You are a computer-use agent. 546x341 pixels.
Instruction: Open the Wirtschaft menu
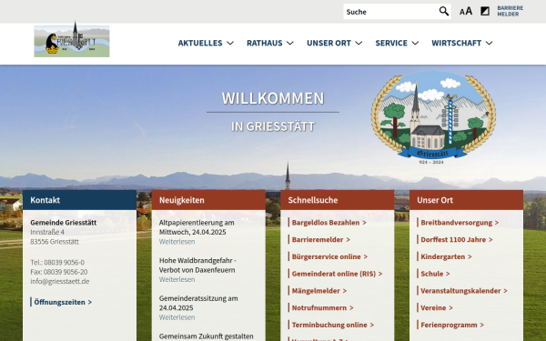[457, 43]
